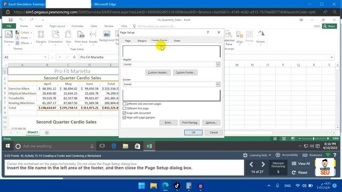Open the Print Area options
Viewport: 342px width, 192px height.
[x=81, y=37]
